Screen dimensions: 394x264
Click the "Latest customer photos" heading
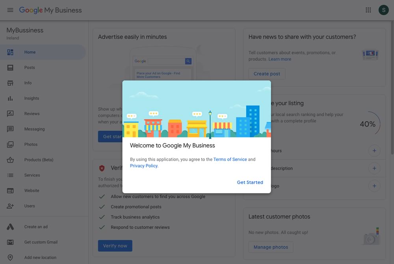pos(279,217)
